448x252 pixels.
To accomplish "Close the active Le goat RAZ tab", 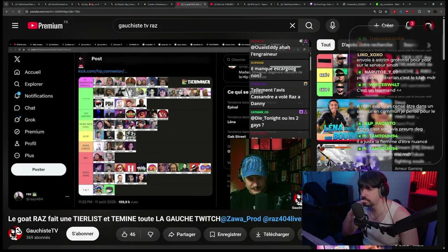I will [205, 4].
